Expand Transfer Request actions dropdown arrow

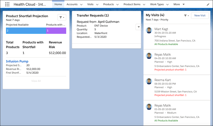tap(138, 27)
